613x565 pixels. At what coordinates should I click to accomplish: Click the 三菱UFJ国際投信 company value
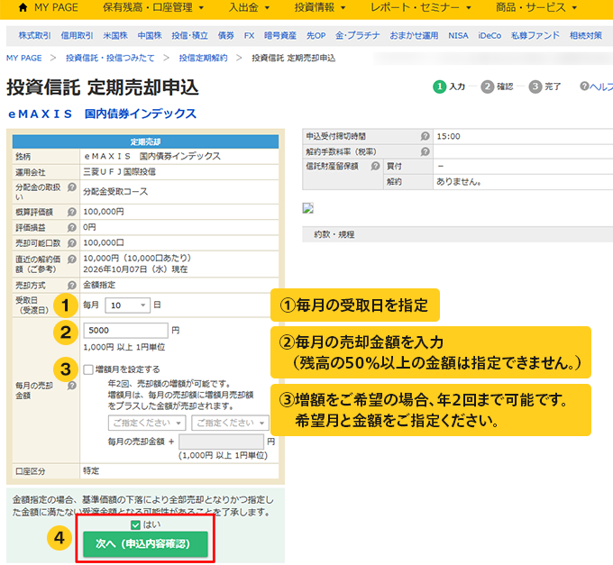tap(119, 172)
